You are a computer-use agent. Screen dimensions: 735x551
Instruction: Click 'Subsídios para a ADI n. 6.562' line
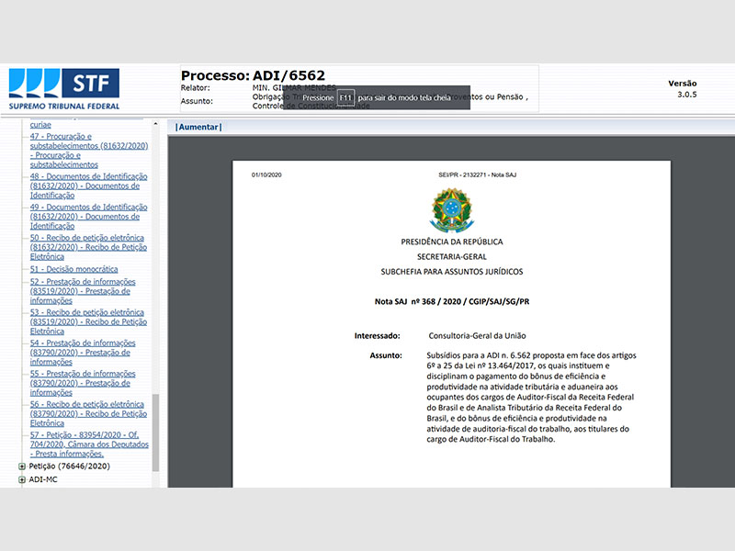point(532,355)
